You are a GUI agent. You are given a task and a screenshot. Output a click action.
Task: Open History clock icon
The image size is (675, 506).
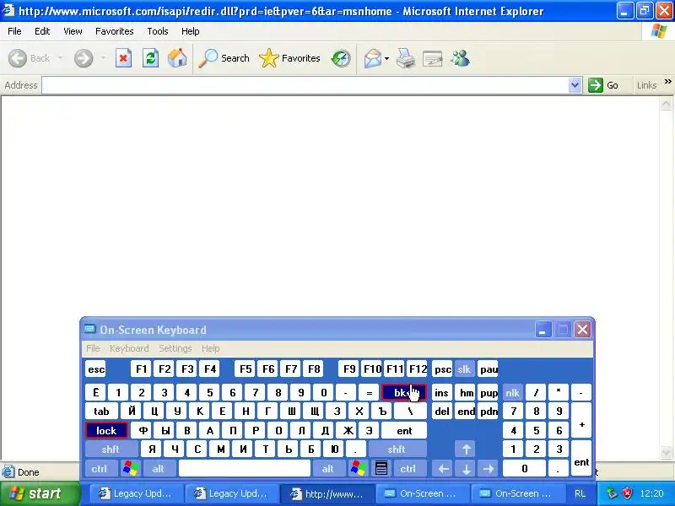pyautogui.click(x=341, y=58)
